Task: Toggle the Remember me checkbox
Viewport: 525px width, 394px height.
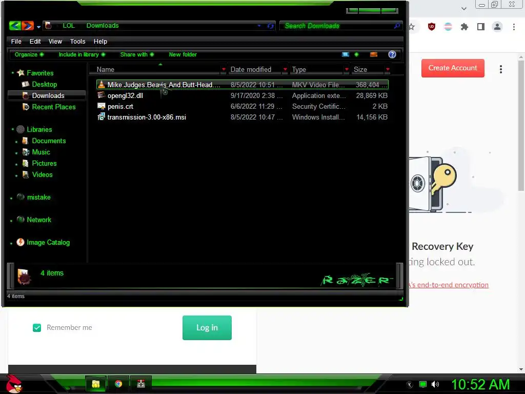Action: (x=37, y=328)
